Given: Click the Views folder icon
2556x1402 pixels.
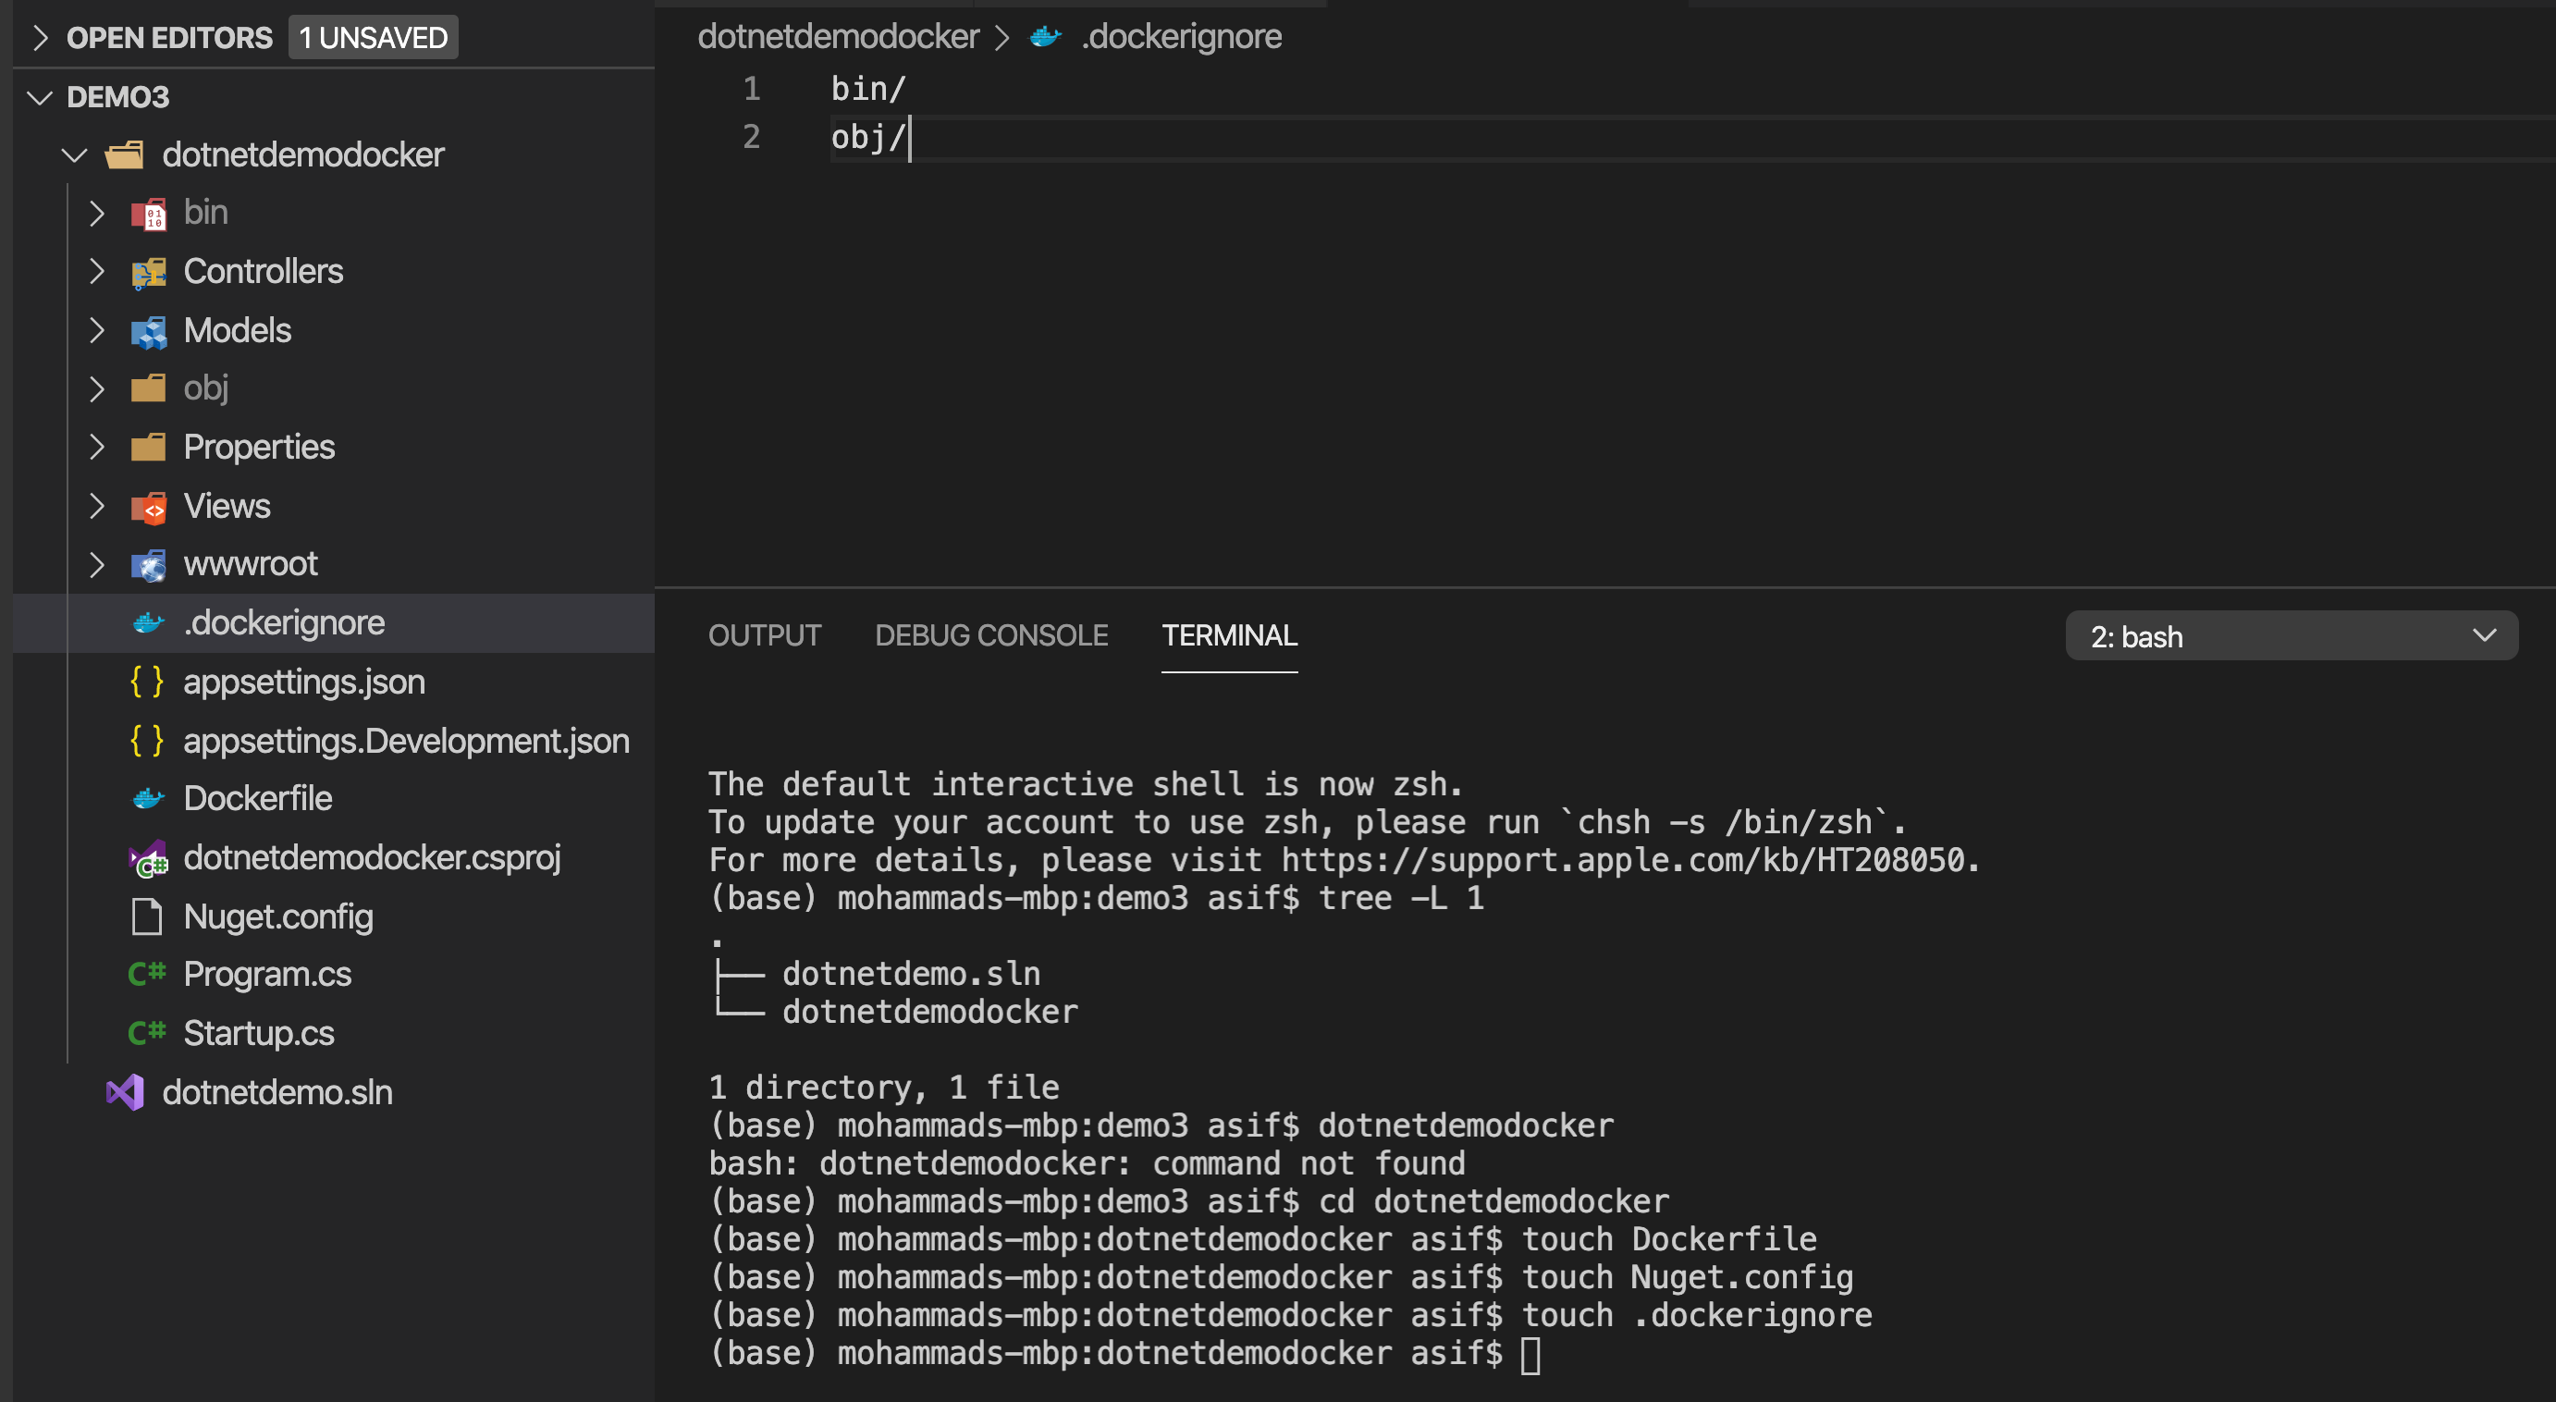Looking at the screenshot, I should pos(149,506).
